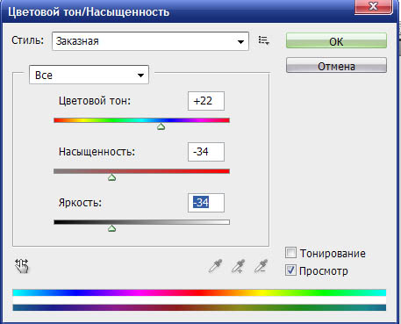Open the Стиль preset dropdown
Image resolution: width=401 pixels, height=324 pixels.
pyautogui.click(x=150, y=41)
